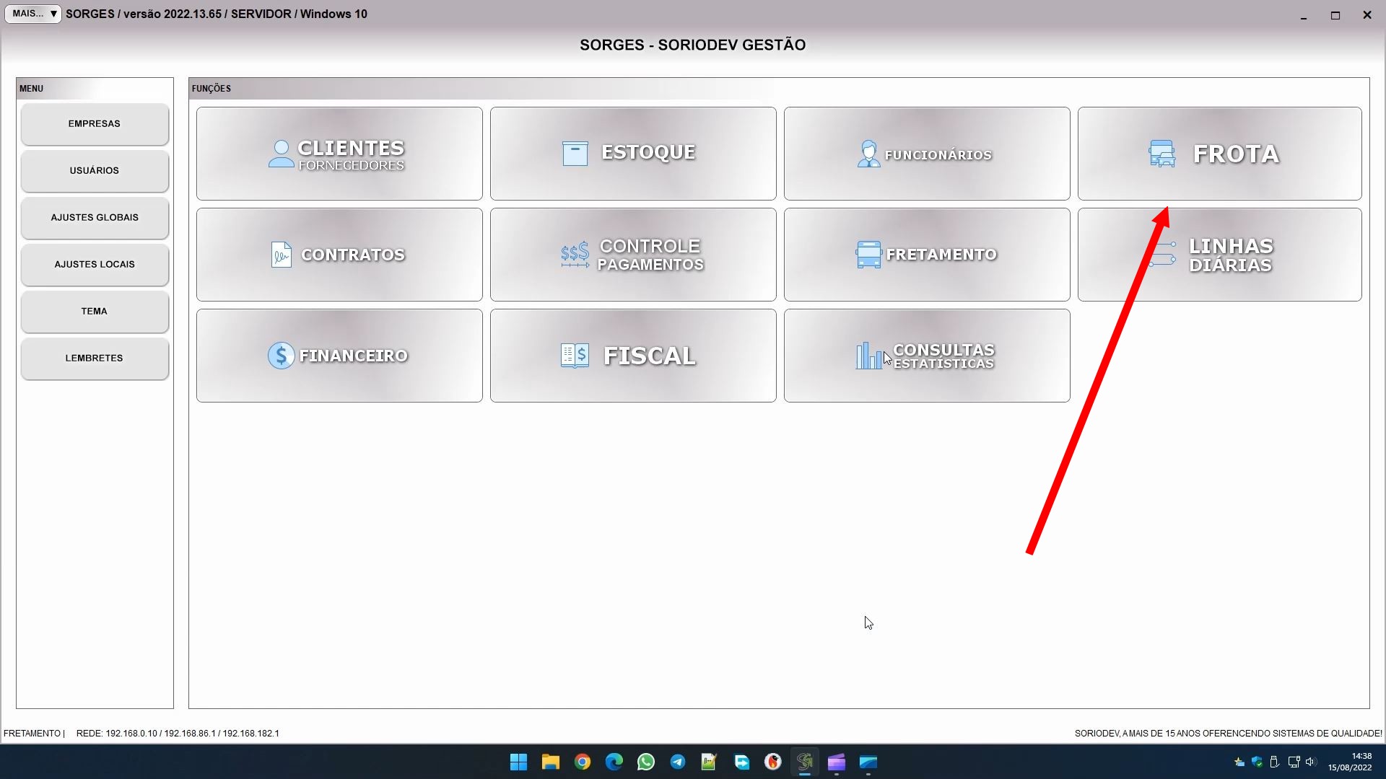Open the Frota vehicles tile

pyautogui.click(x=1219, y=154)
